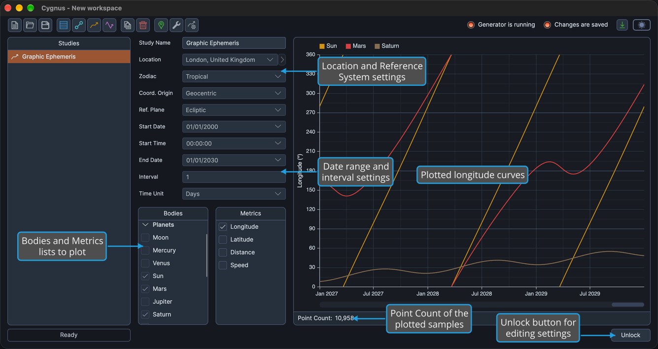Open the Time Unit dropdown set to Days

(234, 194)
